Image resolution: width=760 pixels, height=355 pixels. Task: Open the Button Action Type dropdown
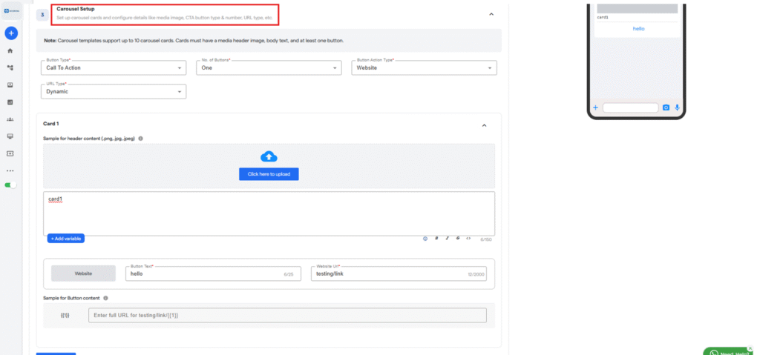coord(423,68)
